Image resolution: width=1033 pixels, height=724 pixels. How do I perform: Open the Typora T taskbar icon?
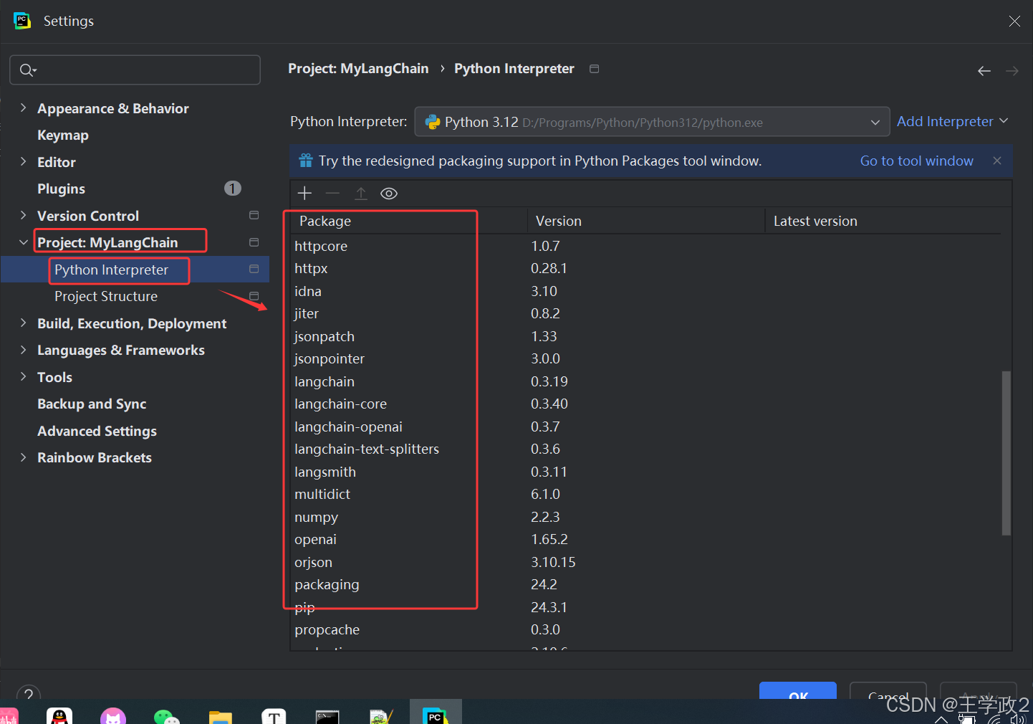coord(274,716)
